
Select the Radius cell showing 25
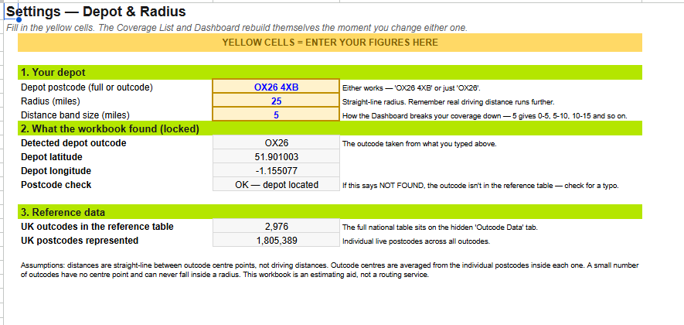click(x=276, y=101)
